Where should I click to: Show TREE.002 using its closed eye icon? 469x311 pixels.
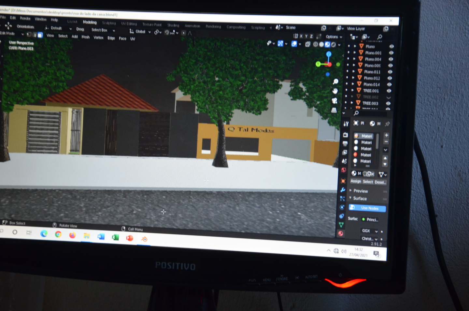389,97
